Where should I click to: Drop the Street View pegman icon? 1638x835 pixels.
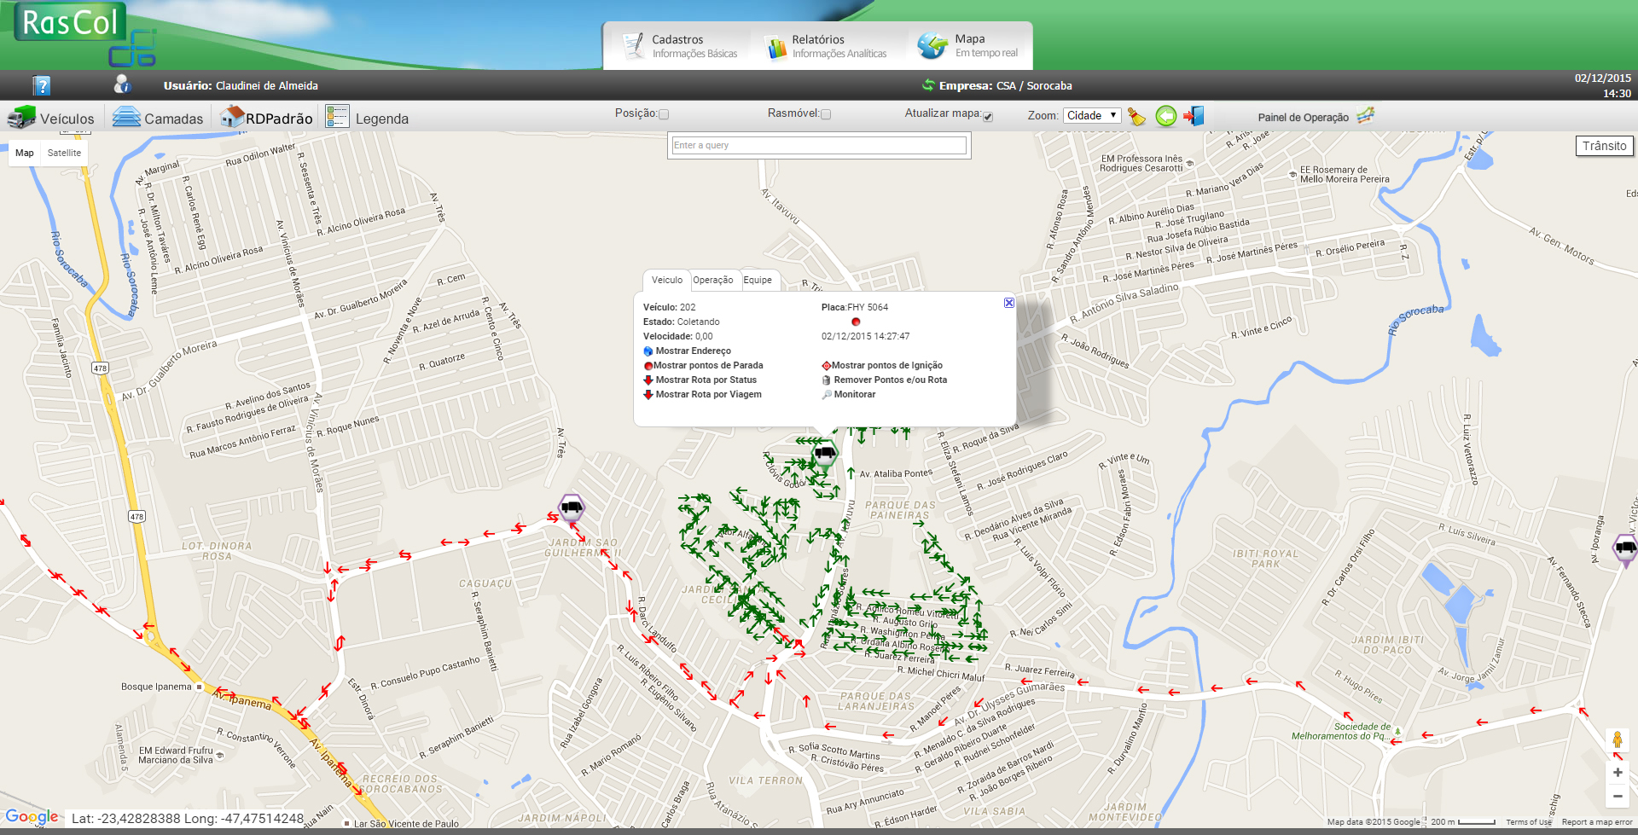pos(1617,739)
